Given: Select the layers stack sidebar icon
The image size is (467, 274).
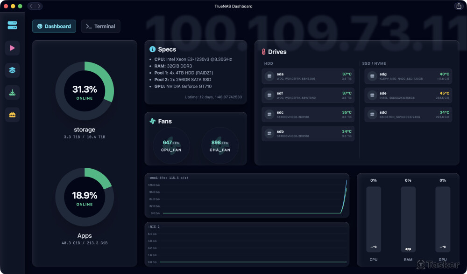Looking at the screenshot, I should (x=12, y=70).
